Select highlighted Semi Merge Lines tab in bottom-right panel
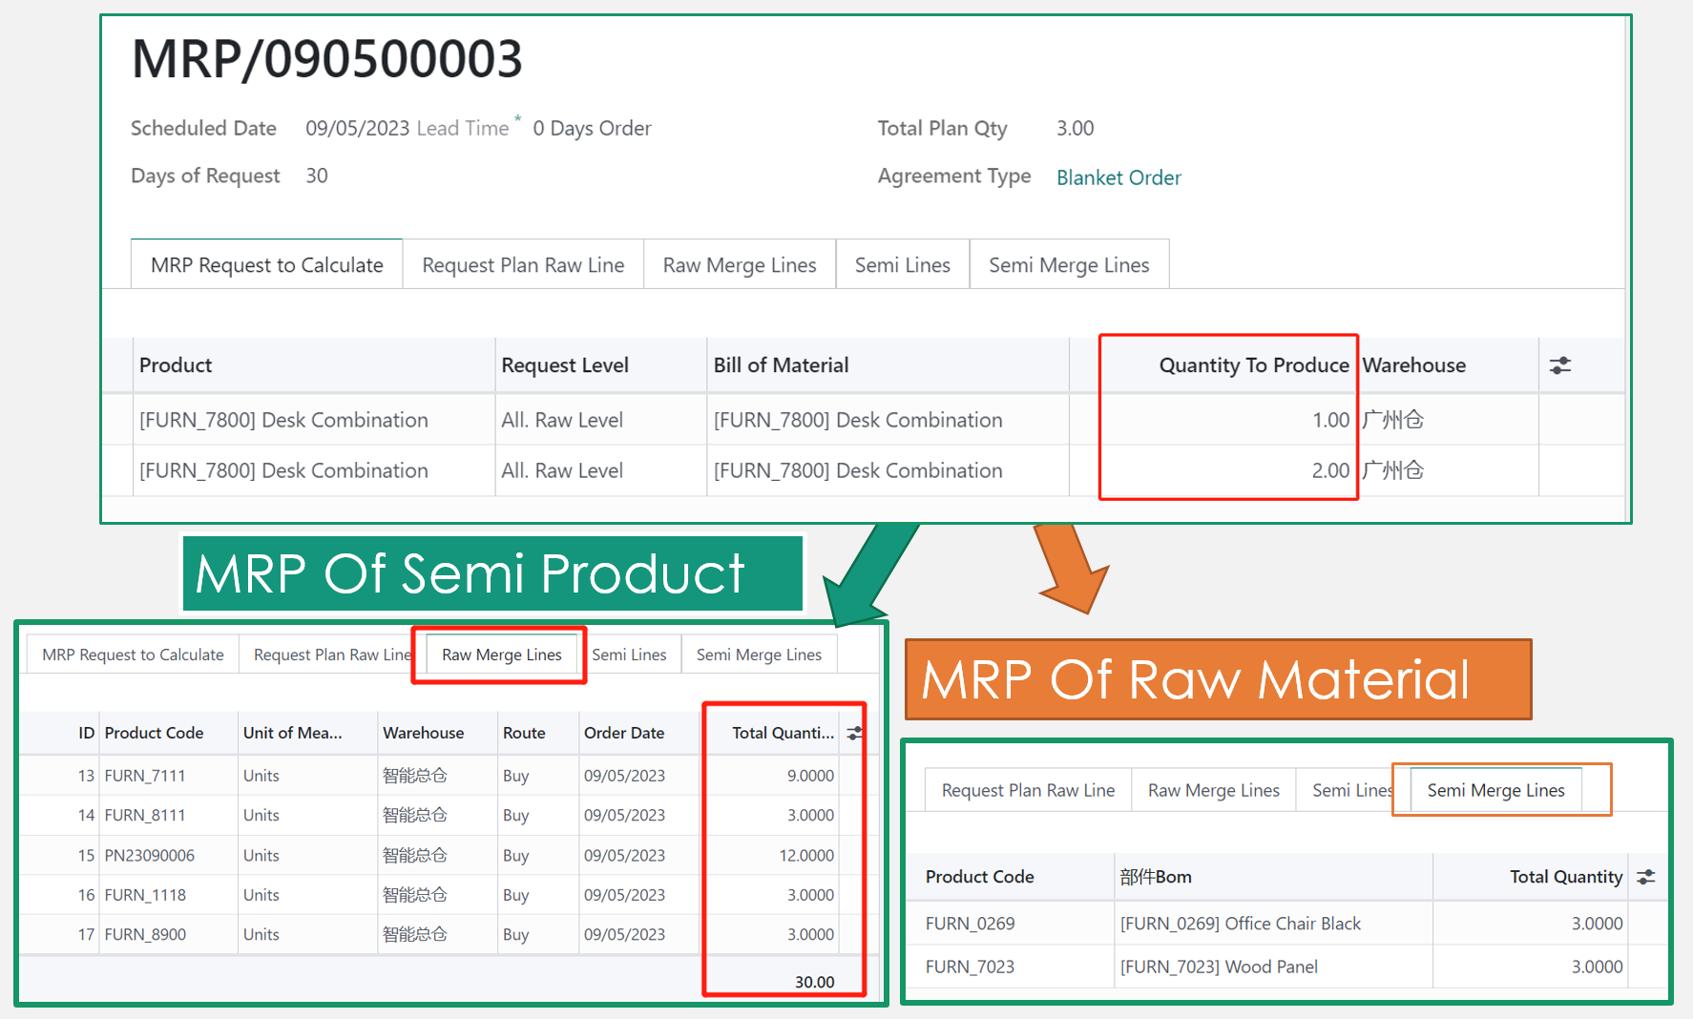 pyautogui.click(x=1496, y=790)
